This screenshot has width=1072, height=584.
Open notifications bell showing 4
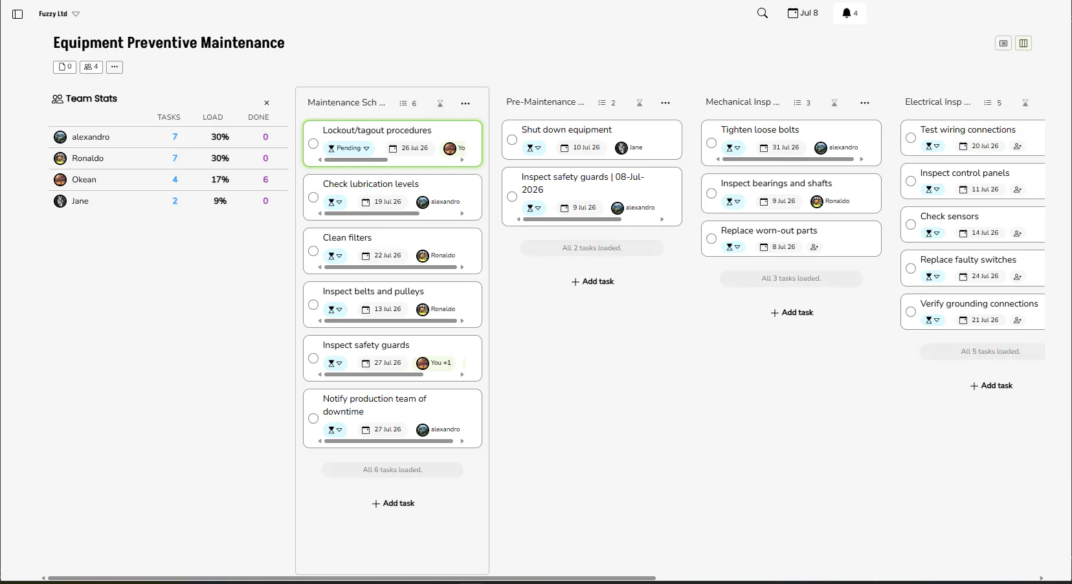click(x=850, y=13)
